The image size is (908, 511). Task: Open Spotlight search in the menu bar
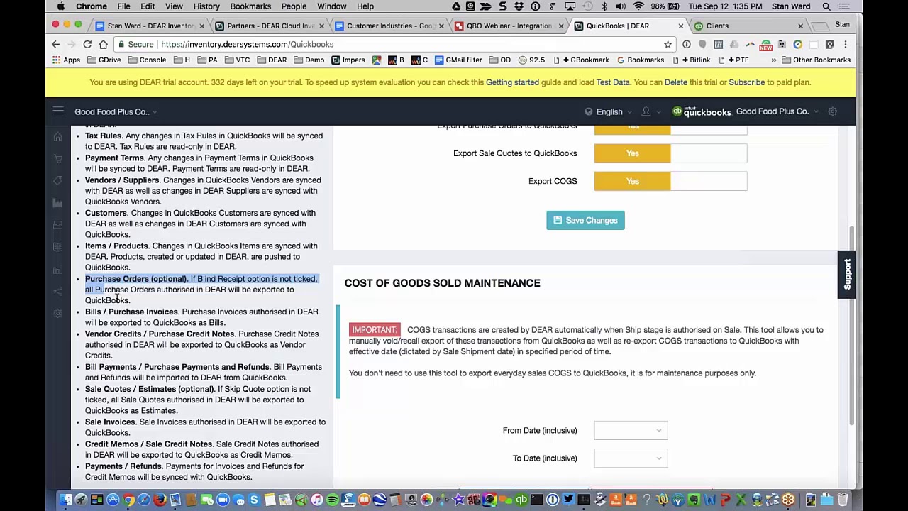click(826, 6)
